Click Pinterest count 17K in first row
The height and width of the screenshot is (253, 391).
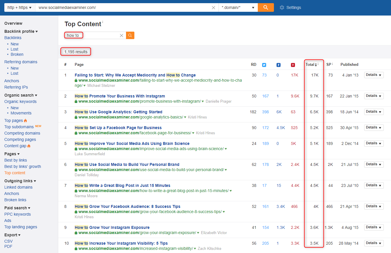294,75
